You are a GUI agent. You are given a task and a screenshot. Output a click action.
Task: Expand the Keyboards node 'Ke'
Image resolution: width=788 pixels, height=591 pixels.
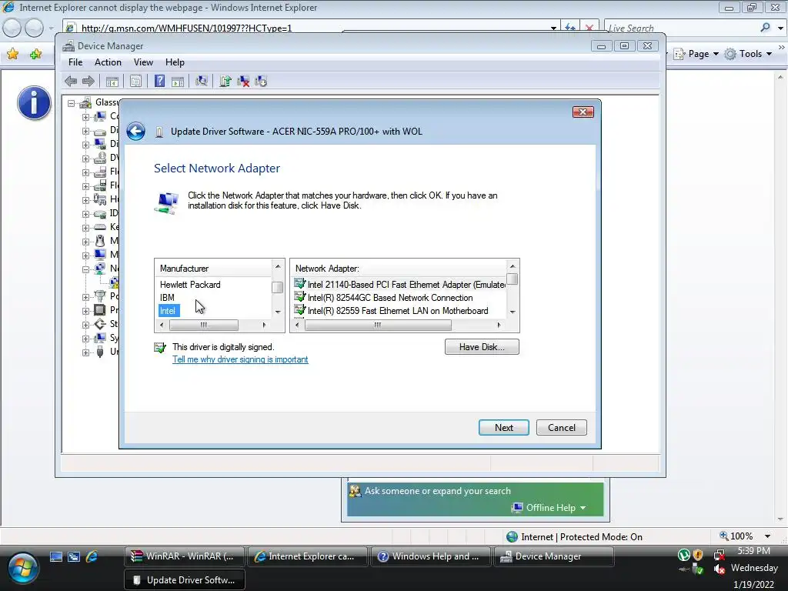pos(85,228)
